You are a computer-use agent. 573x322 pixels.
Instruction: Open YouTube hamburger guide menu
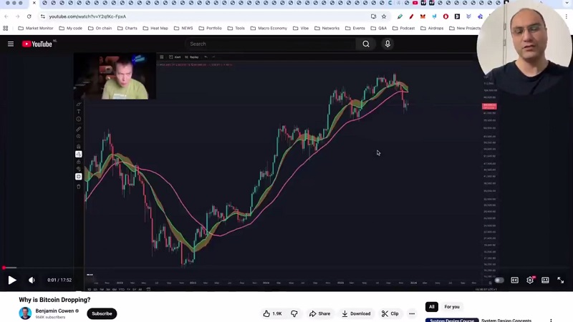pyautogui.click(x=11, y=44)
